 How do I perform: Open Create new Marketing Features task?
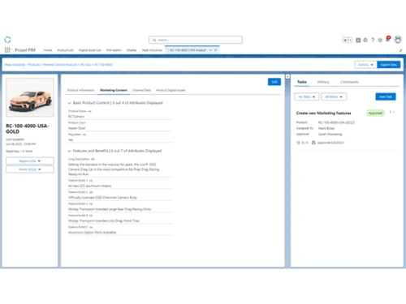323,113
